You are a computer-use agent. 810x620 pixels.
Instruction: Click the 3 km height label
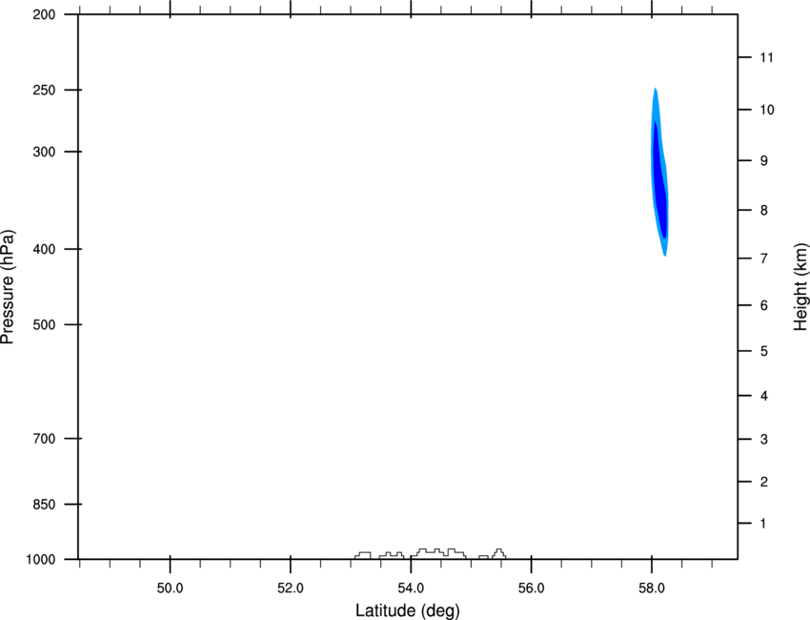pyautogui.click(x=764, y=439)
